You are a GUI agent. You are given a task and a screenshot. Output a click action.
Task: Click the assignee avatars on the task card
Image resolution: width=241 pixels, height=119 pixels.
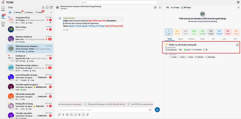pyautogui.click(x=205, y=50)
